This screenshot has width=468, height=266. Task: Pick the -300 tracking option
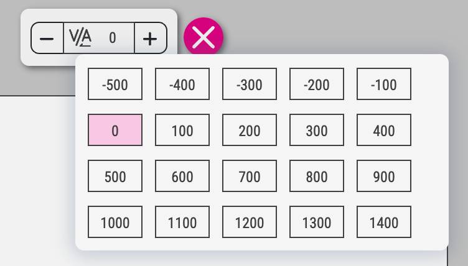click(x=250, y=85)
